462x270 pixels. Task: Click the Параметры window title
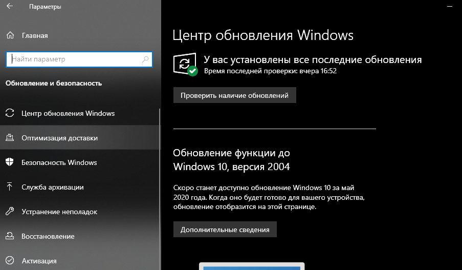click(x=45, y=7)
